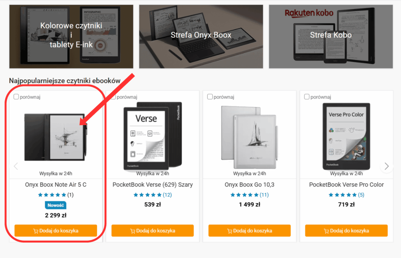
Task: Open the PocketBook Verse Pro Color product image
Action: (x=347, y=137)
